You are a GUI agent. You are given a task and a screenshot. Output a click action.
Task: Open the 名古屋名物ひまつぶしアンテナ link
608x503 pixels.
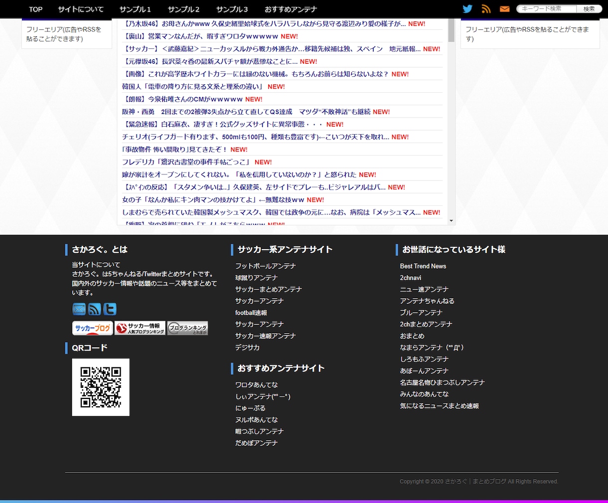point(443,382)
